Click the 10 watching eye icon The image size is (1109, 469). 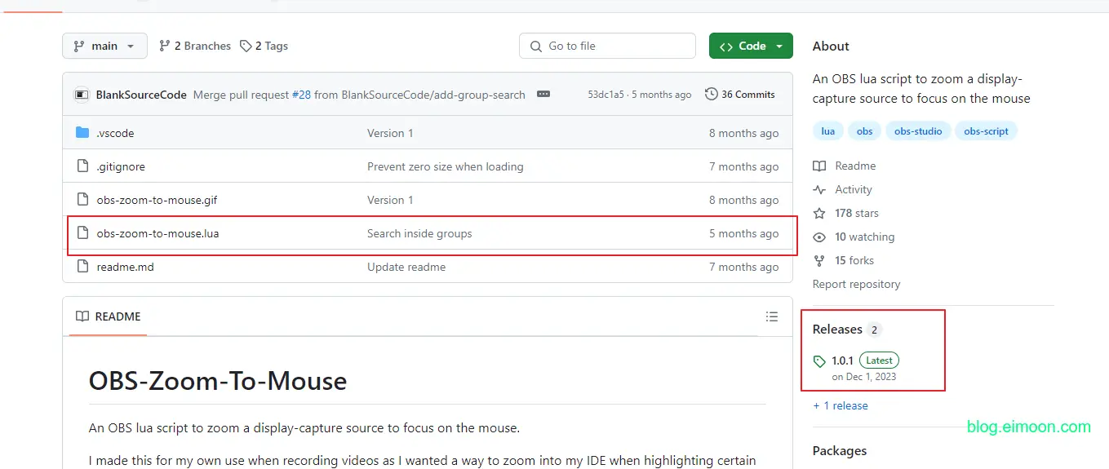click(x=819, y=237)
